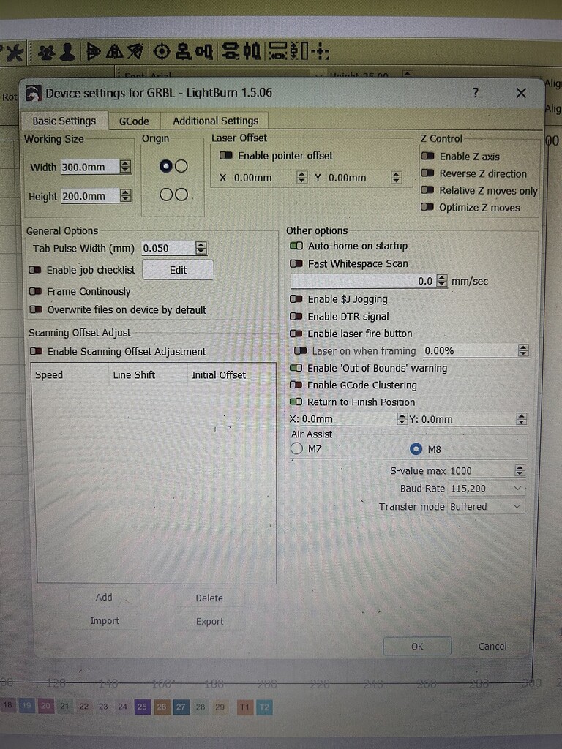Select the bottom-right origin radio button
Viewport: 562px width, 749px height.
181,195
